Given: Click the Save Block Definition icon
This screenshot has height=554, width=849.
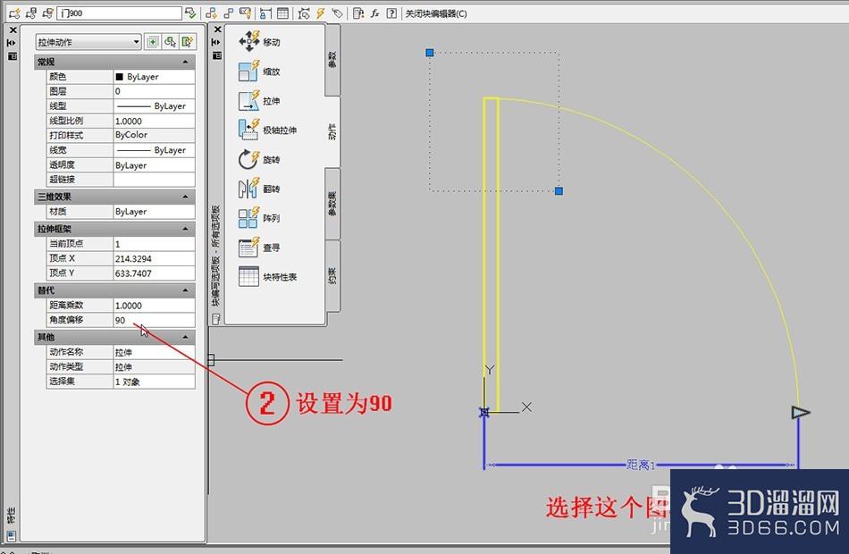Looking at the screenshot, I should tap(31, 13).
